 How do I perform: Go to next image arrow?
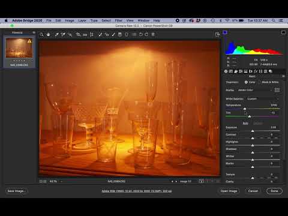coord(176,181)
